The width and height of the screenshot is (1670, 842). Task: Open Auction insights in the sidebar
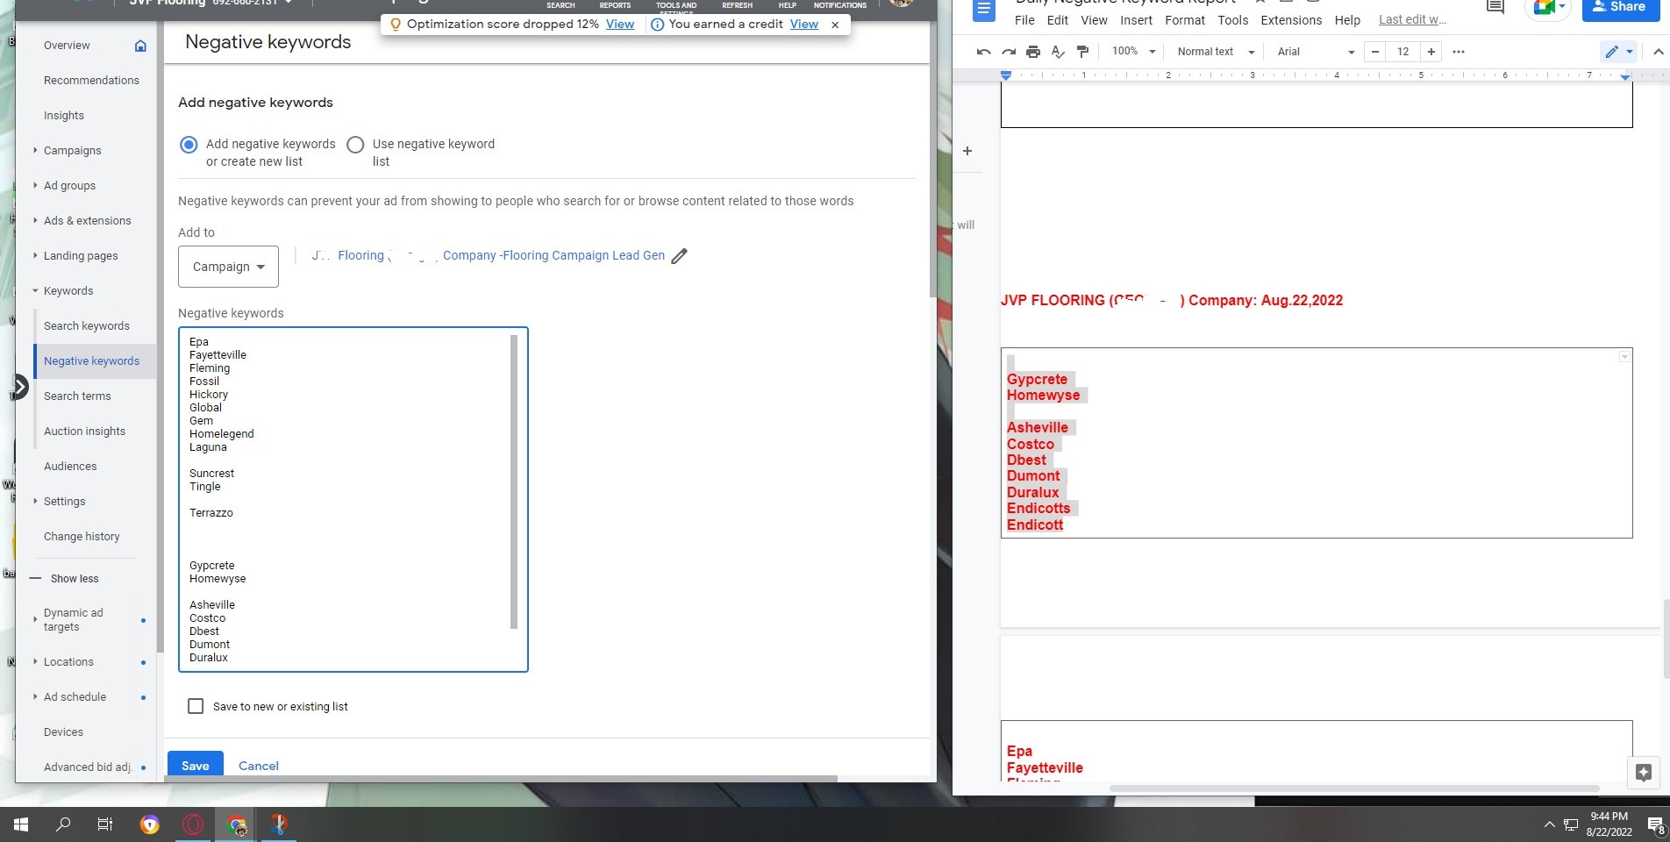(84, 431)
